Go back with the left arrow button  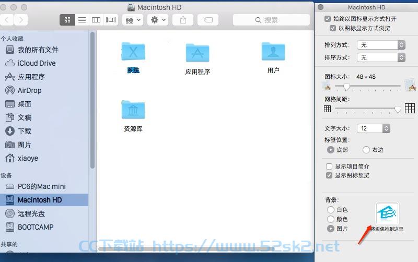coord(7,20)
